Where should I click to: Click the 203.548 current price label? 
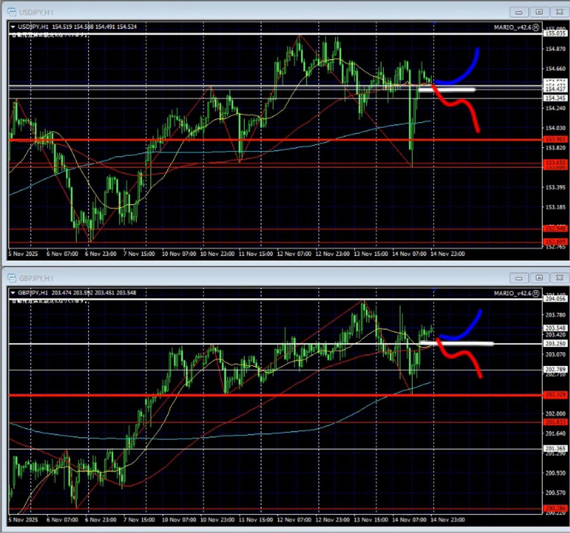(555, 328)
